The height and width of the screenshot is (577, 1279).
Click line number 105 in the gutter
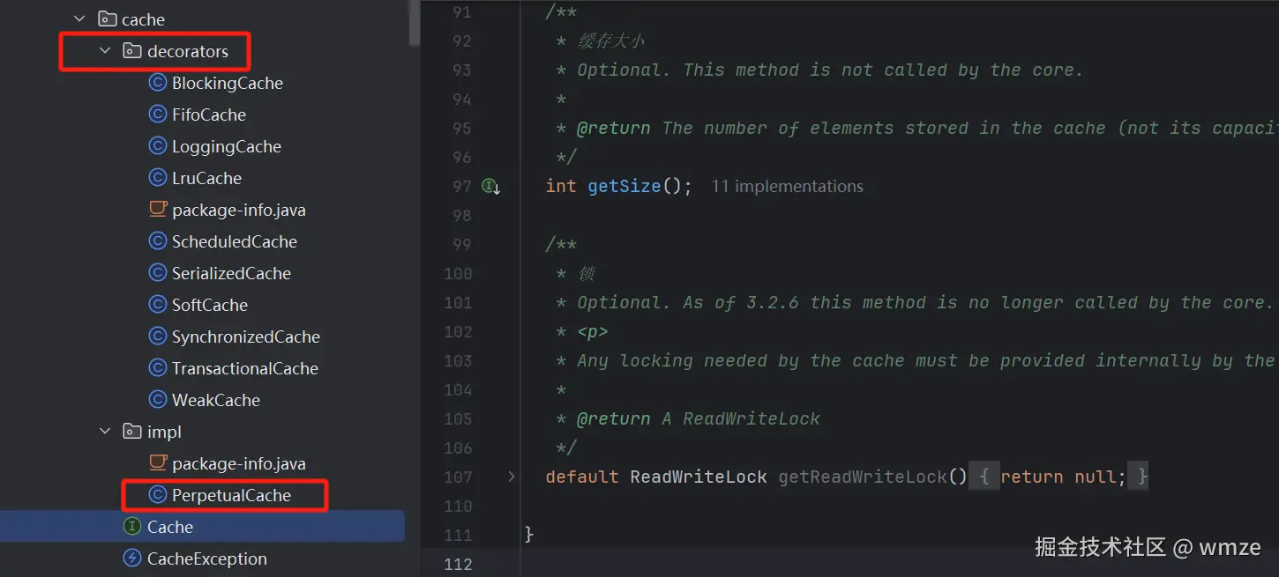pos(458,418)
